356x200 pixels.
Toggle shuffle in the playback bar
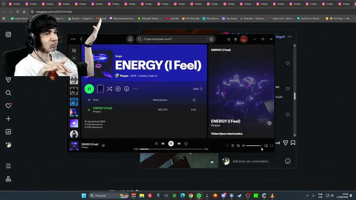(x=156, y=144)
